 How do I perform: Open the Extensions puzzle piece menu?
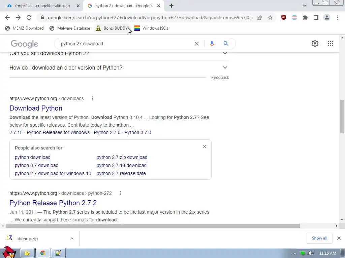(x=305, y=17)
